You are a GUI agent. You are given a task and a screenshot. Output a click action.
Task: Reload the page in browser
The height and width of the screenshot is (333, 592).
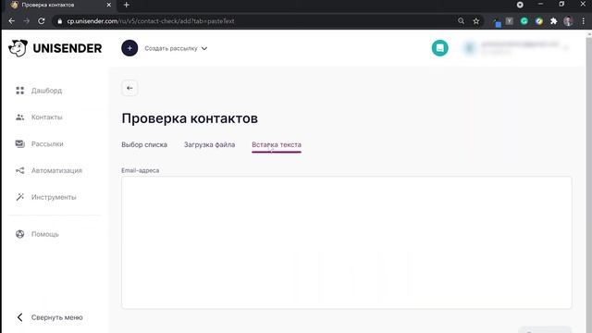[x=42, y=21]
